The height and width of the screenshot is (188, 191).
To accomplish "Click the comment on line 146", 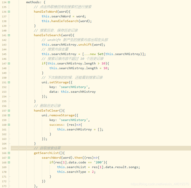I will point(73,59).
